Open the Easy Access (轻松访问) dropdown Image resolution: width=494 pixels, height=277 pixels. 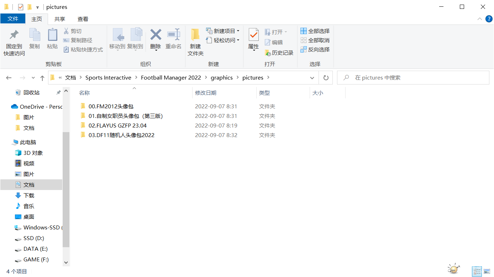223,40
